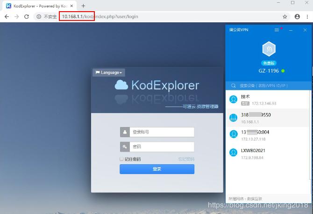Focus the 登录账号 username field
The height and width of the screenshot is (214, 313).
pos(162,132)
